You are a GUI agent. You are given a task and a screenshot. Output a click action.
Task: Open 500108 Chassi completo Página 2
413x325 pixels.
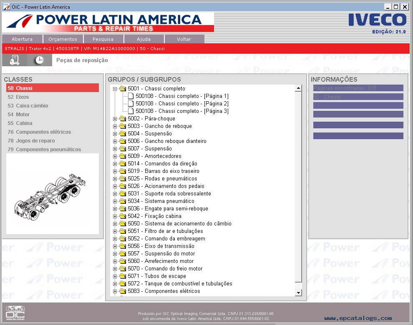(x=182, y=104)
